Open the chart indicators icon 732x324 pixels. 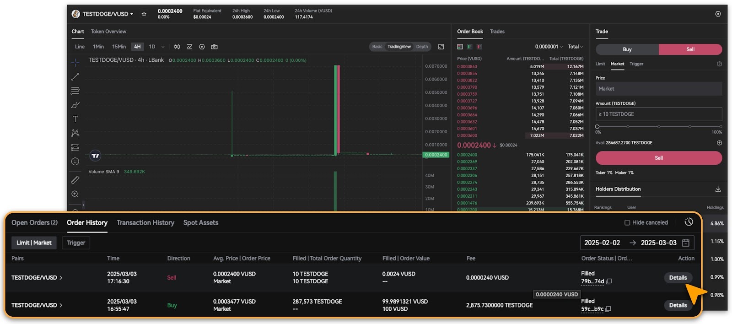189,47
